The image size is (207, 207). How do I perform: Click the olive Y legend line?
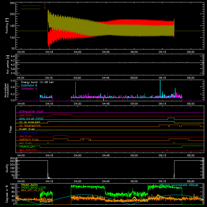(x=31, y=9)
